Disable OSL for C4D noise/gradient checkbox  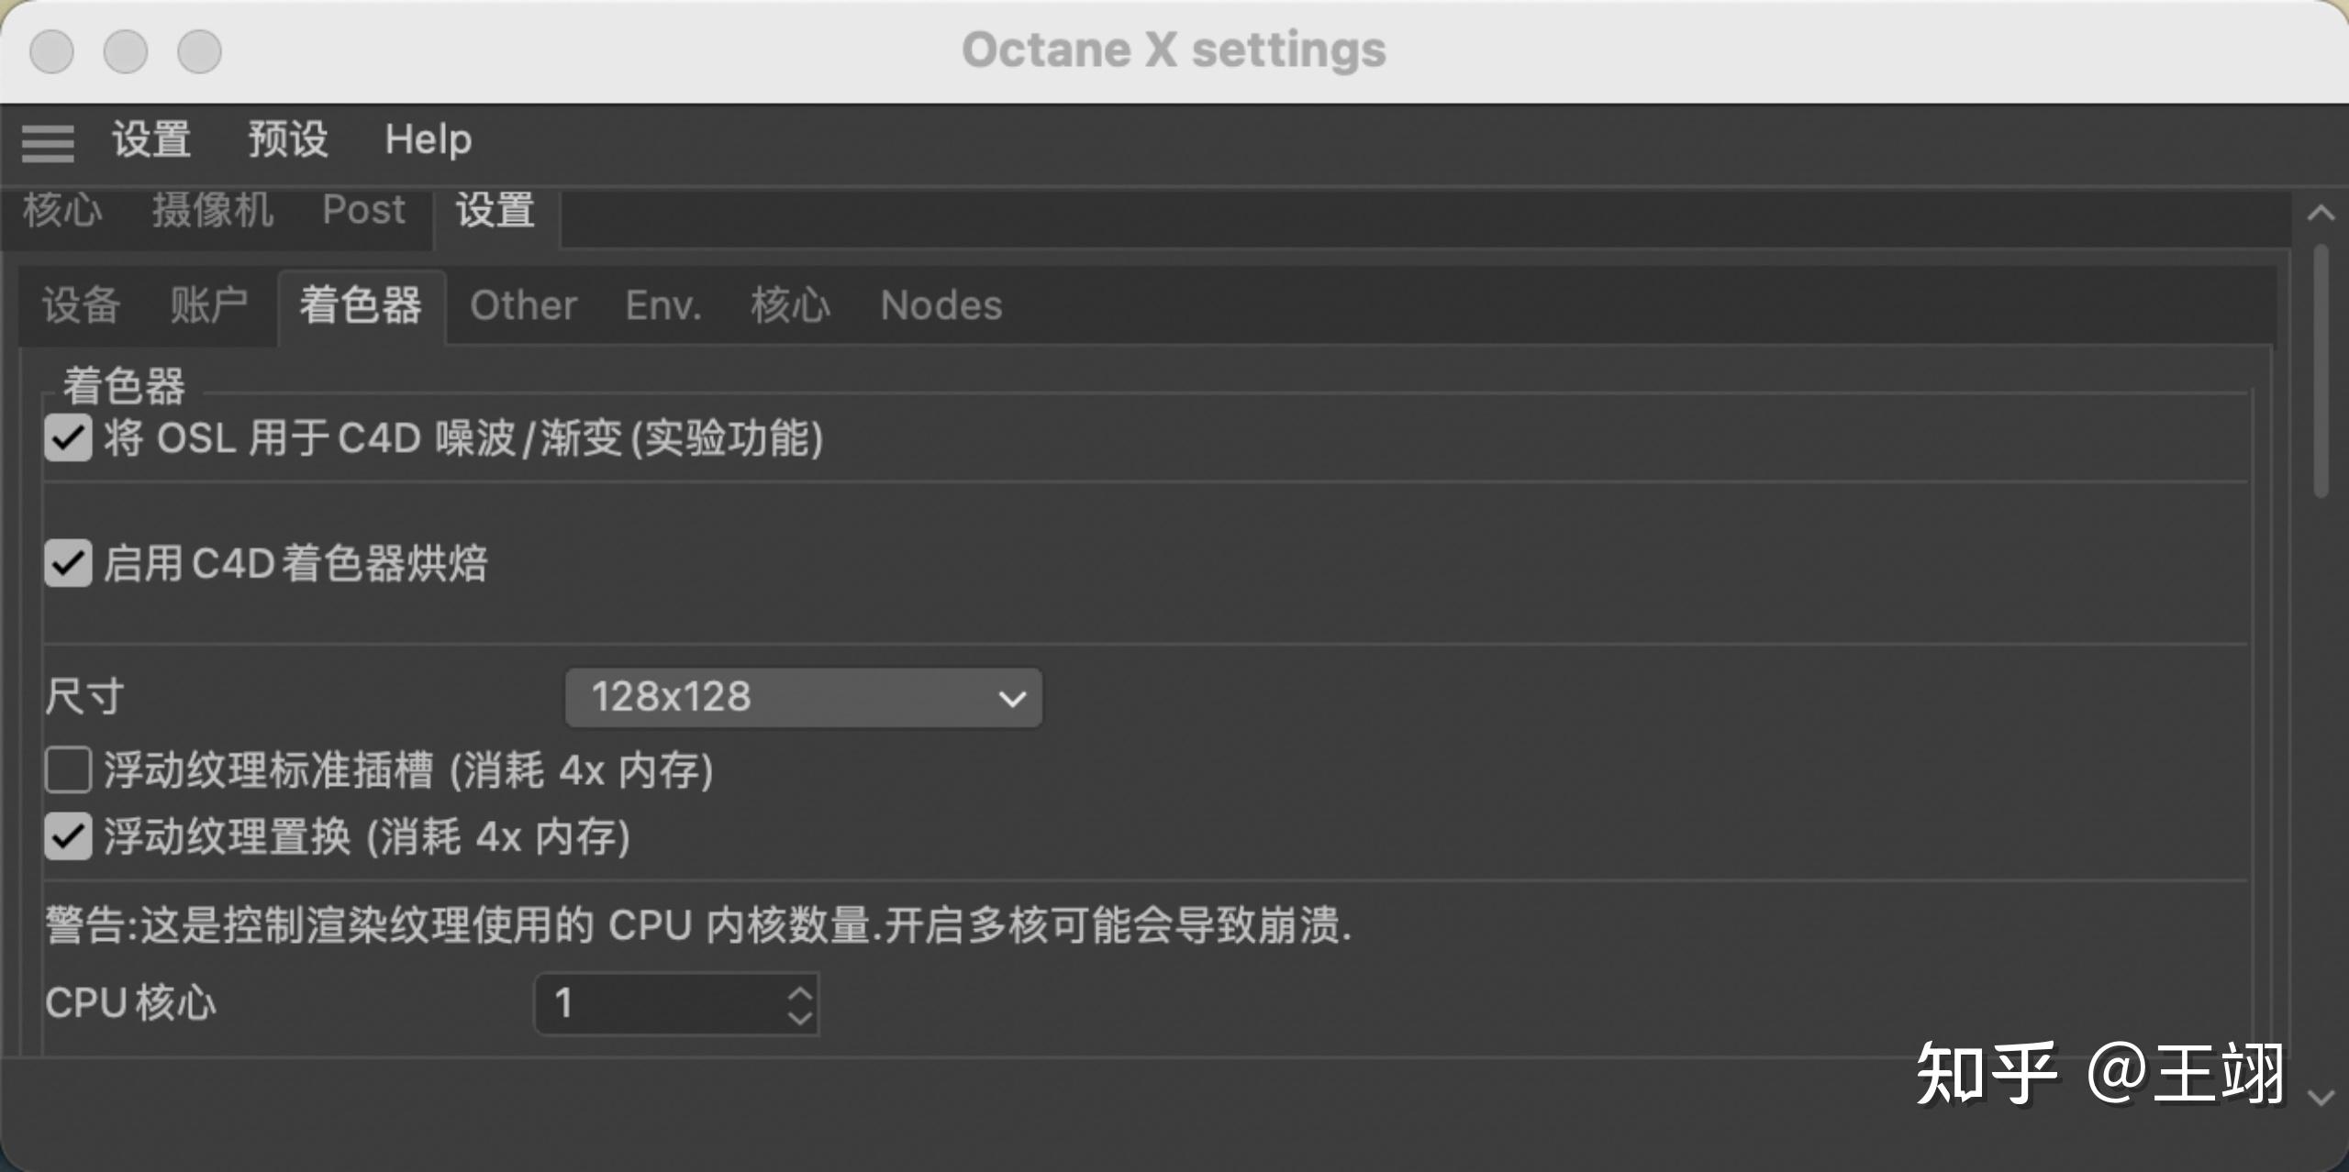pyautogui.click(x=68, y=437)
